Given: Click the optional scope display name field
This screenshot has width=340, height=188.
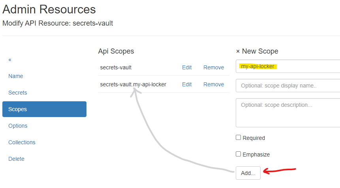Looking at the screenshot, I should coord(288,86).
